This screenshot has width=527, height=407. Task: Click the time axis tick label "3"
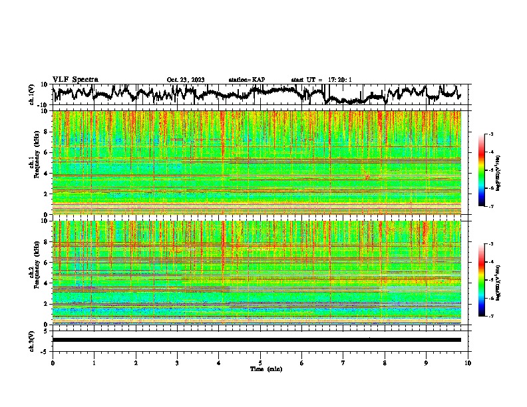(177, 363)
